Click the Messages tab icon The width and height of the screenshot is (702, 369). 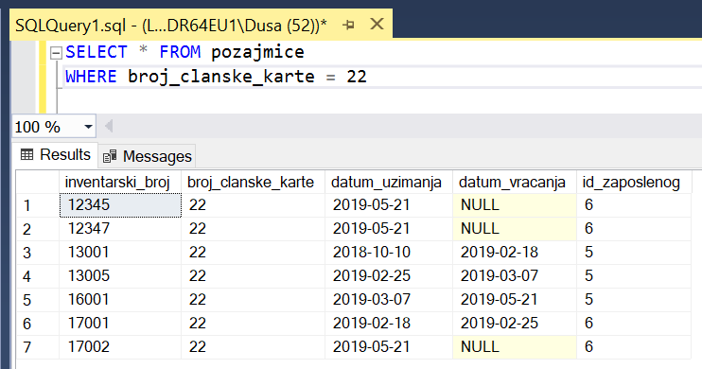pos(110,156)
